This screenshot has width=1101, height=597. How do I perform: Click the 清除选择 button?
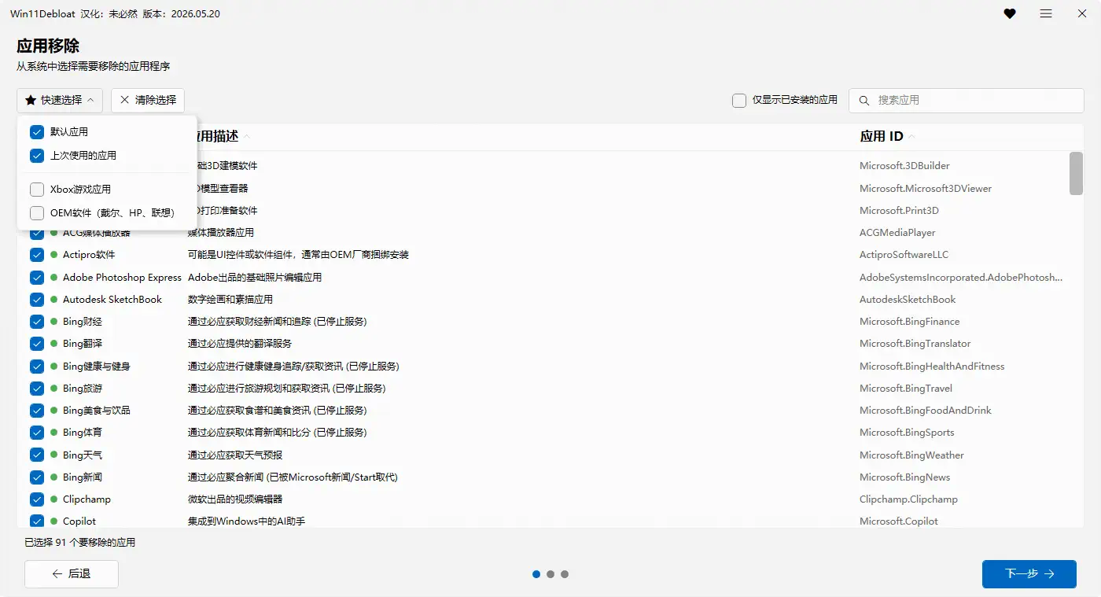pyautogui.click(x=148, y=100)
